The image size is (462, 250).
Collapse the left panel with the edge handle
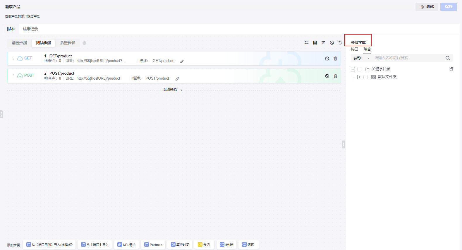1,114
